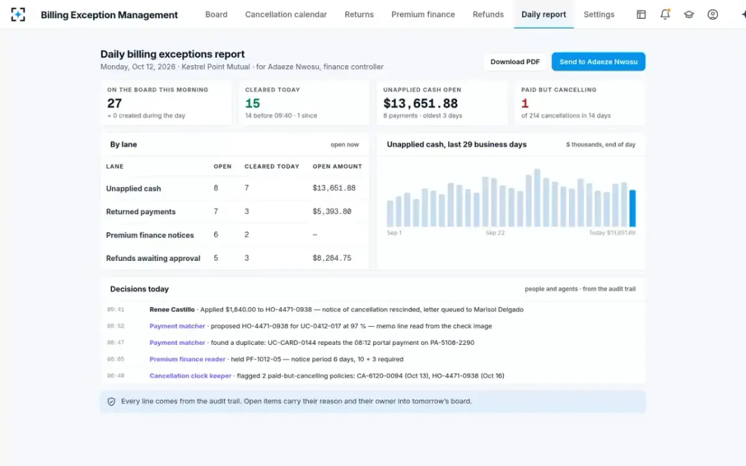This screenshot has height=466, width=746.
Task: Select the On the board this morning card
Action: pos(166,103)
